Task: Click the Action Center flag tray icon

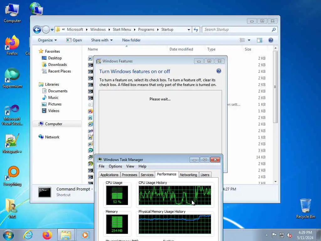Action: [274, 235]
